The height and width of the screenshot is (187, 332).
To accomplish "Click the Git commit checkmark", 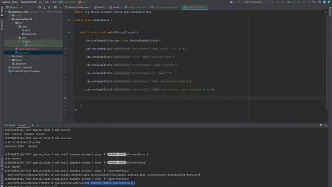I will (299, 2).
